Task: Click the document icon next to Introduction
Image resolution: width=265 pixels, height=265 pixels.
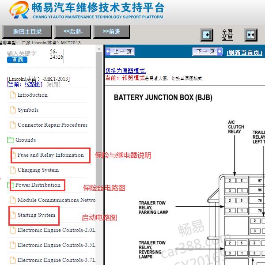Action: 13,95
